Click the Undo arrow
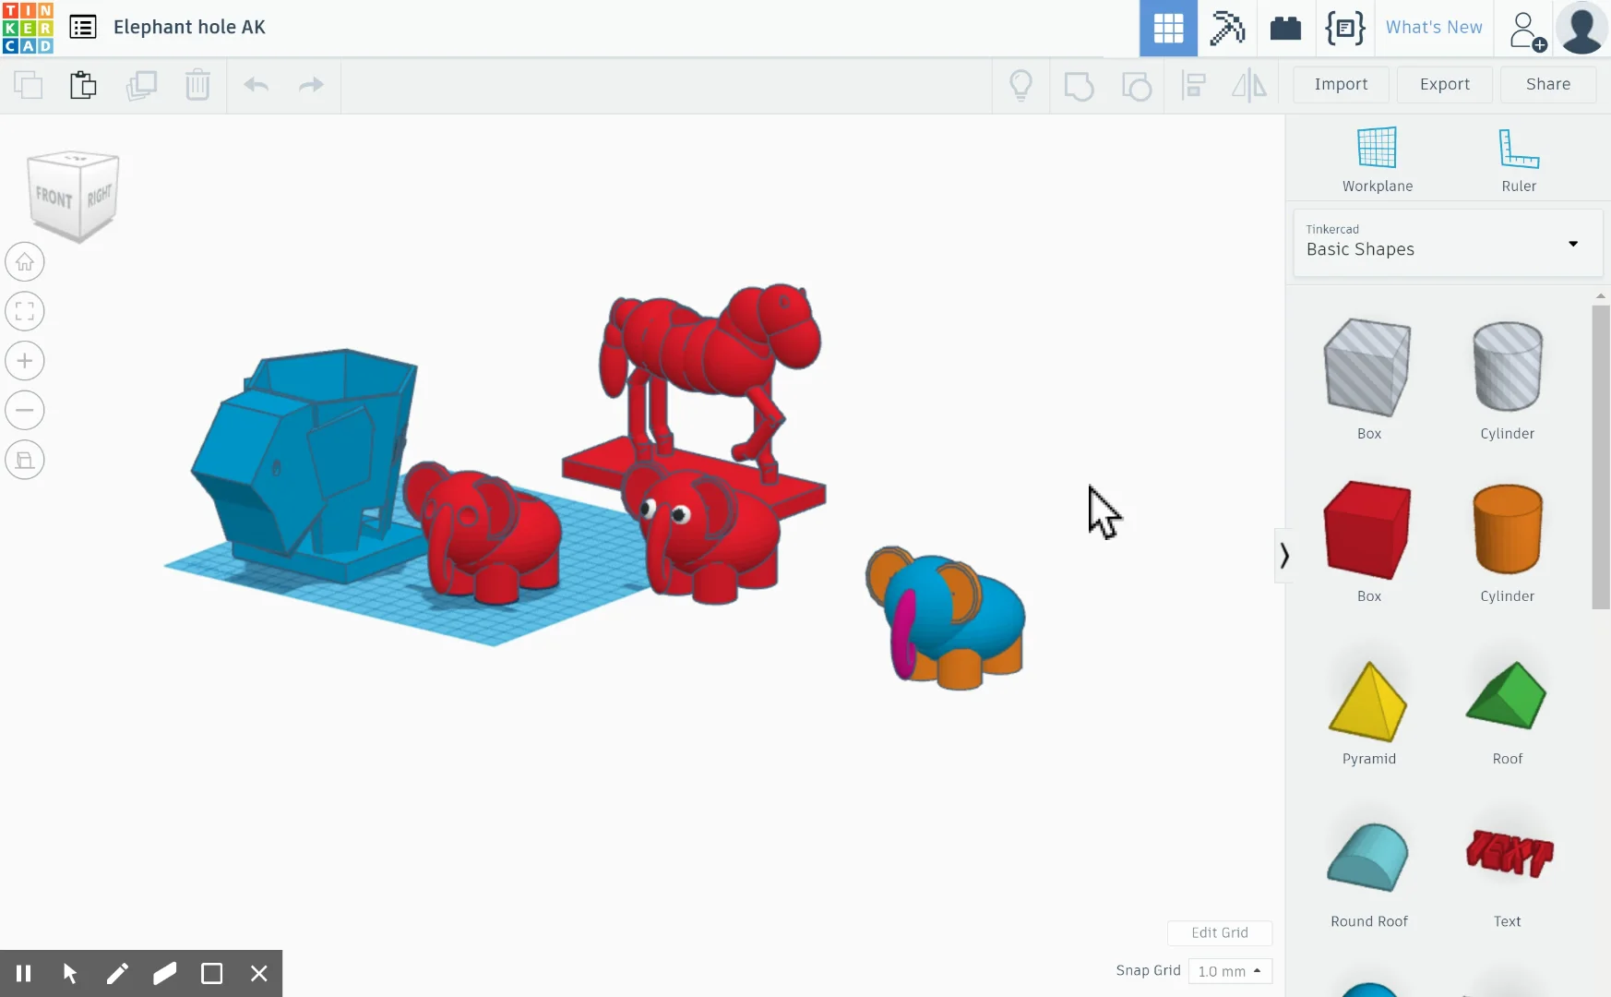This screenshot has width=1611, height=997. (x=256, y=85)
